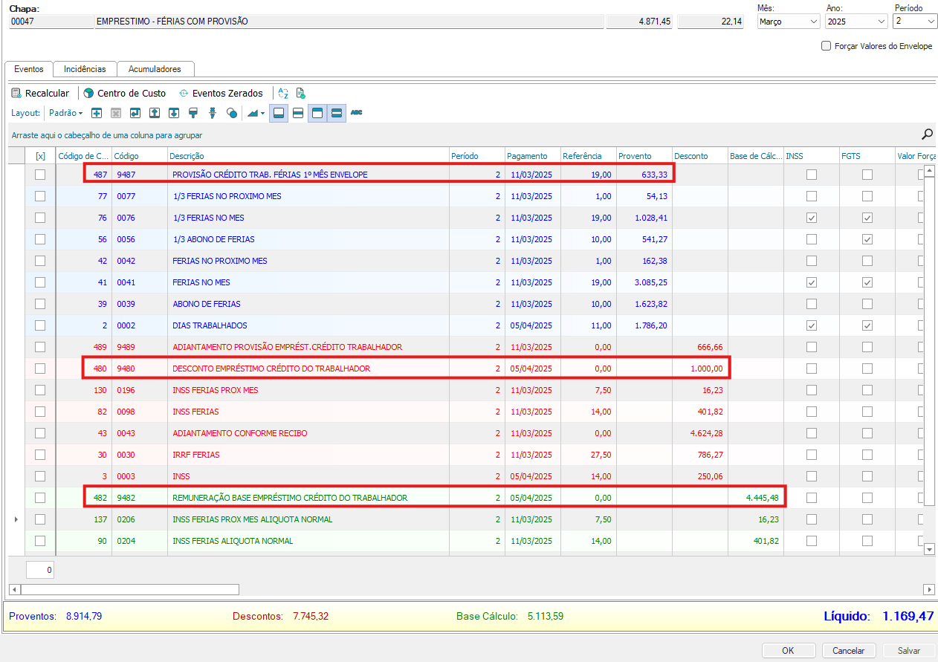Viewport: 938px width, 662px height.
Task: Click the horizontal scrollbar right arrow
Action: click(928, 589)
